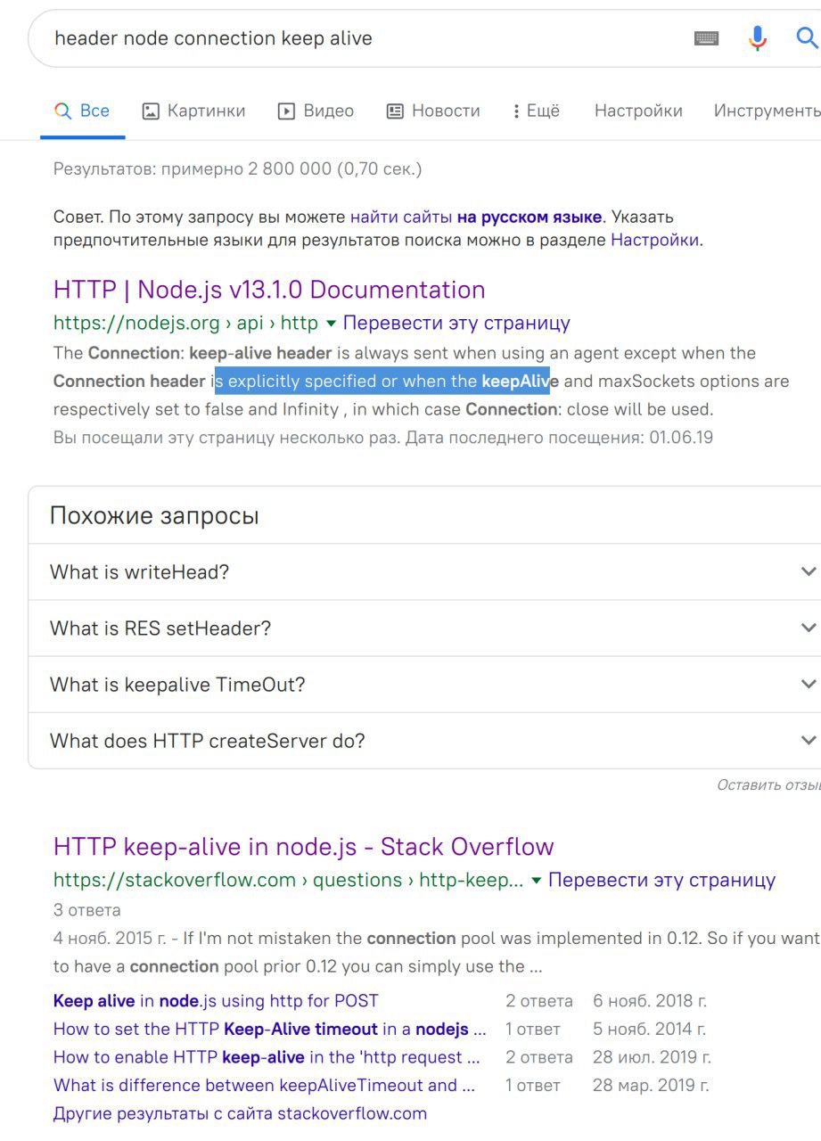821x1141 pixels.
Task: Switch to the Картинки tab
Action: [193, 111]
